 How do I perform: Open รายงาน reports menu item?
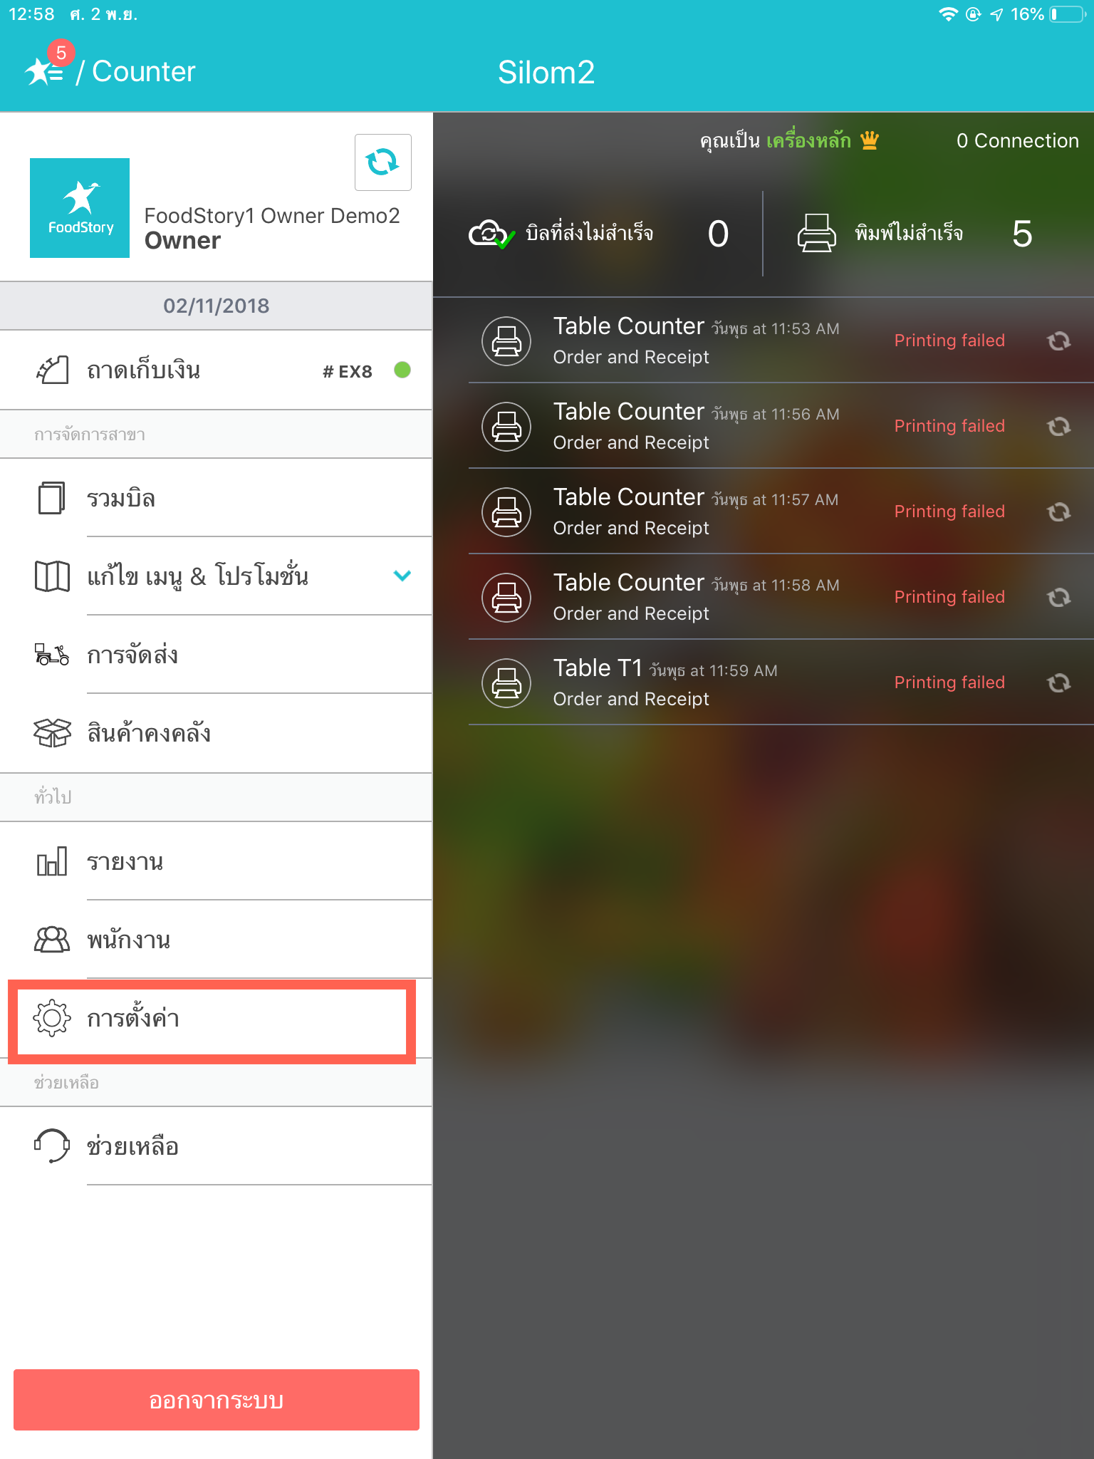pyautogui.click(x=217, y=861)
